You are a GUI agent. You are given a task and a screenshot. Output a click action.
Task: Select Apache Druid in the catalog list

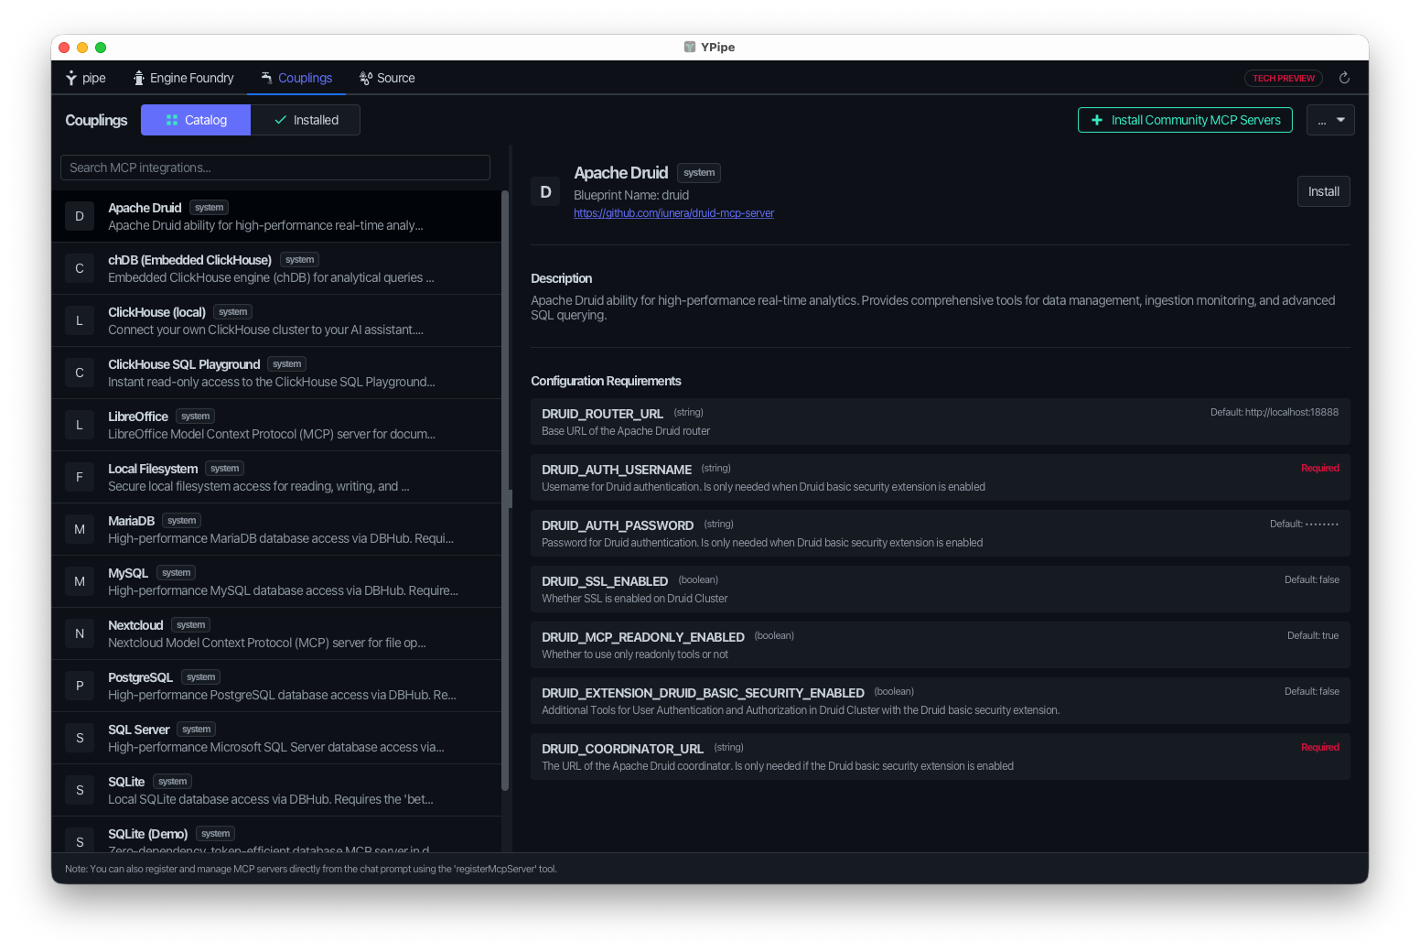pos(276,216)
